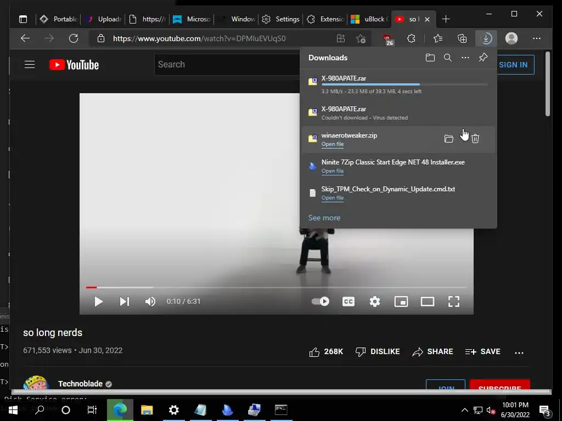Open more options in Downloads panel
The image size is (562, 421).
[465, 58]
